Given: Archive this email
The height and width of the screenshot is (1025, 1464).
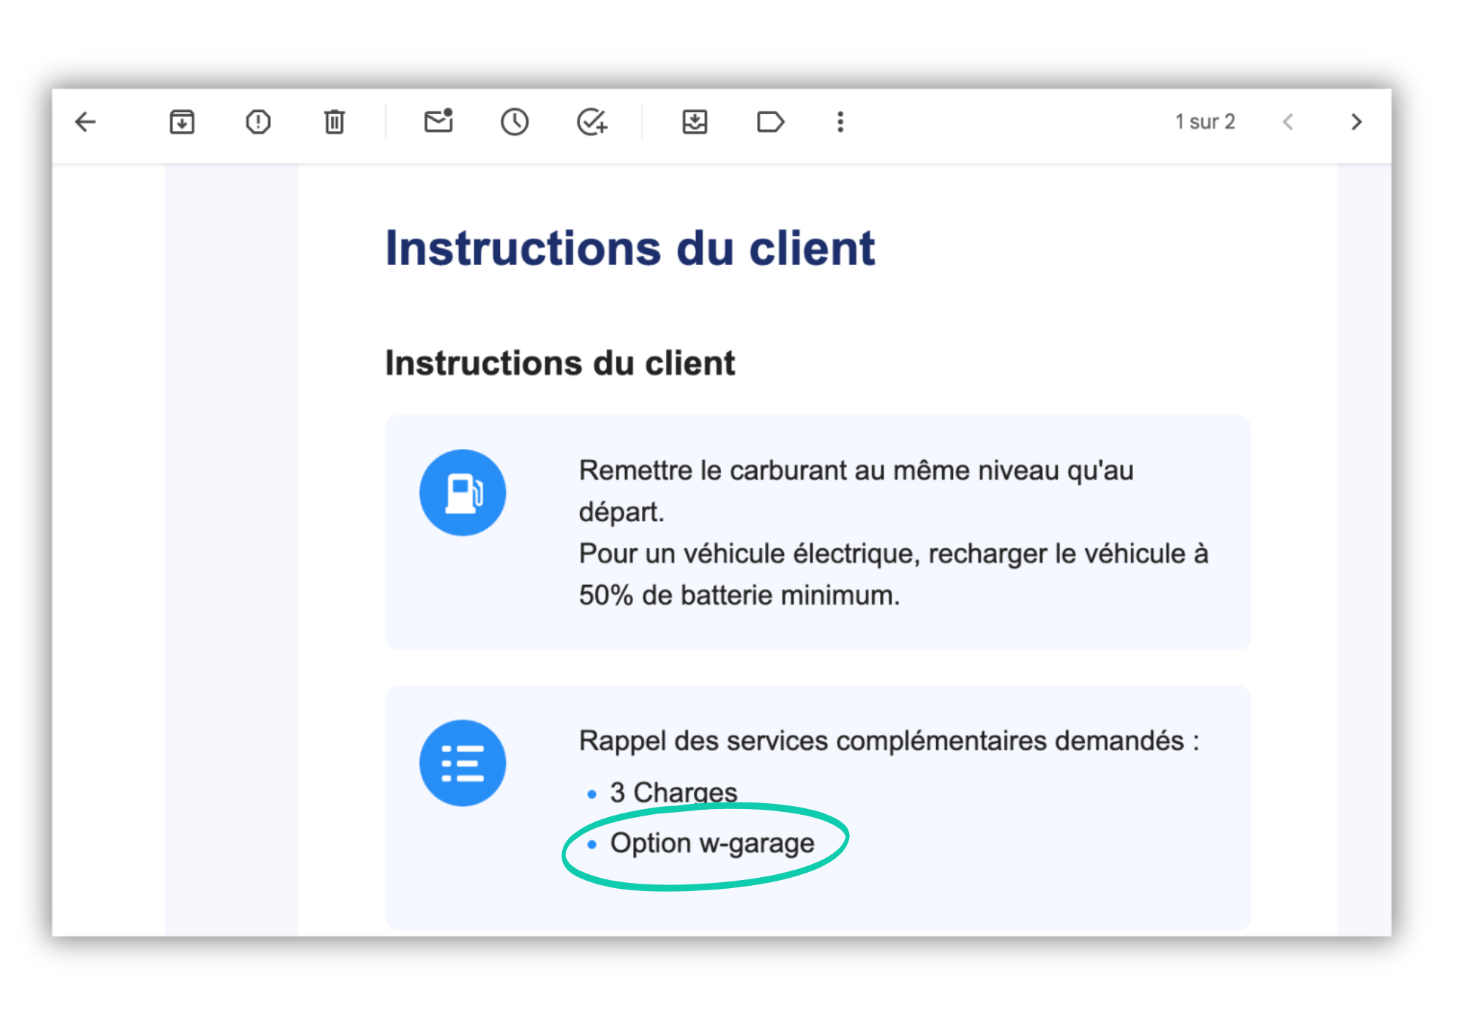Looking at the screenshot, I should tap(182, 122).
